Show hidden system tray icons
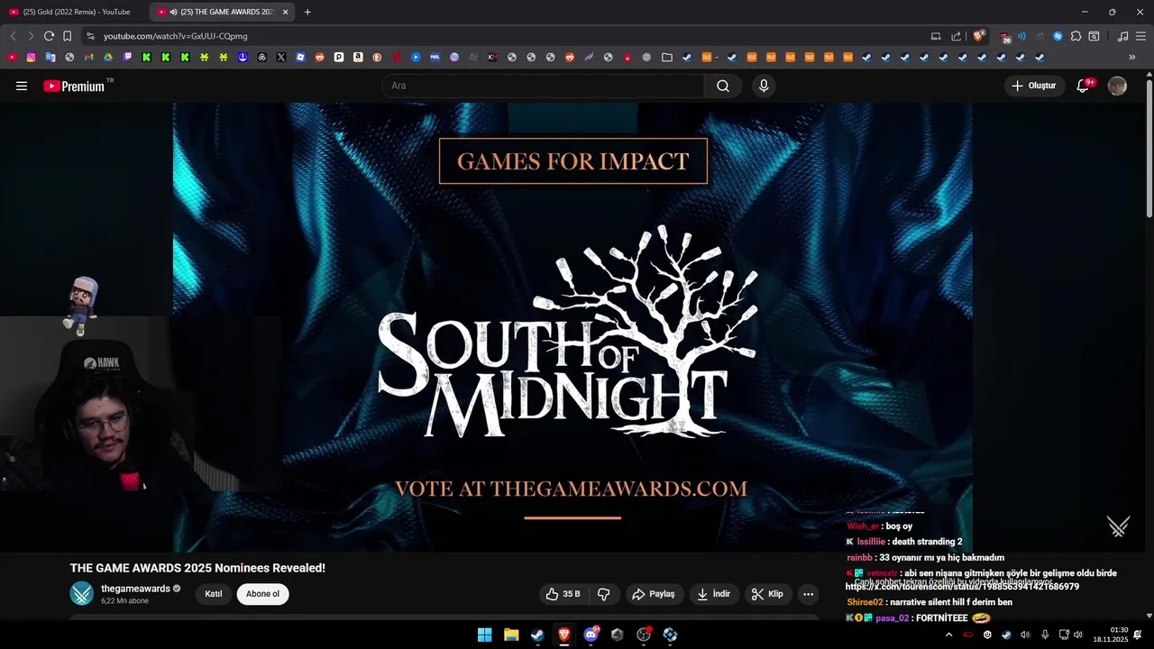Screen dimensions: 1154x649 [948, 635]
